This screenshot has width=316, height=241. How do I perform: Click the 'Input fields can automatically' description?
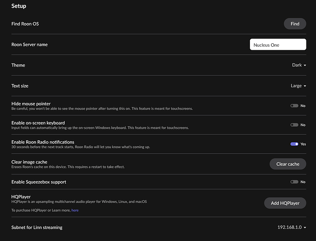pos(100,128)
